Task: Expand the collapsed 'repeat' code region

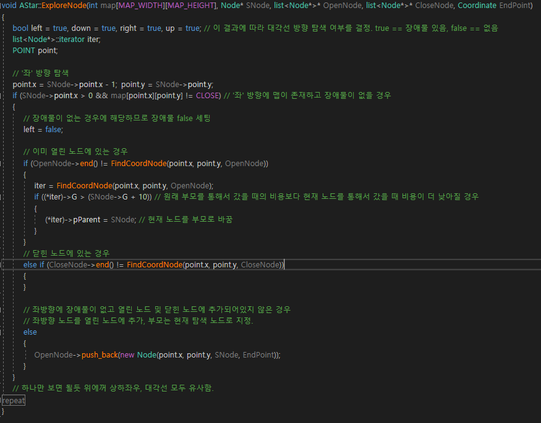Action: (x=14, y=400)
